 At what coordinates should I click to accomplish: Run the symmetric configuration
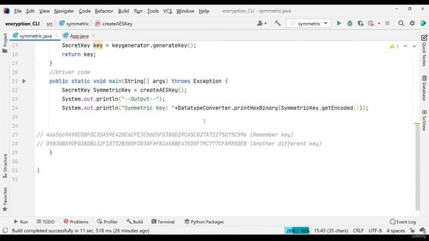coord(339,23)
